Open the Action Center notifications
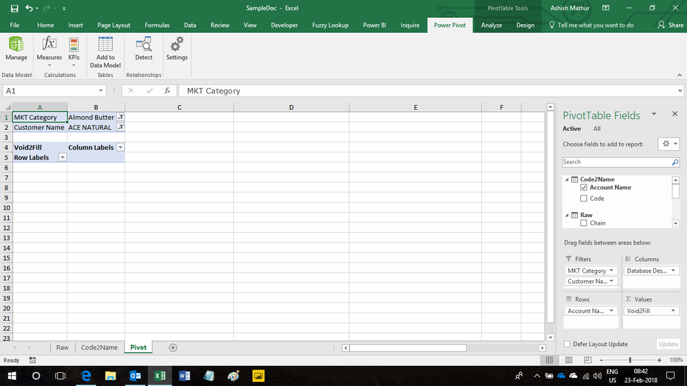Image resolution: width=687 pixels, height=386 pixels. [670, 376]
